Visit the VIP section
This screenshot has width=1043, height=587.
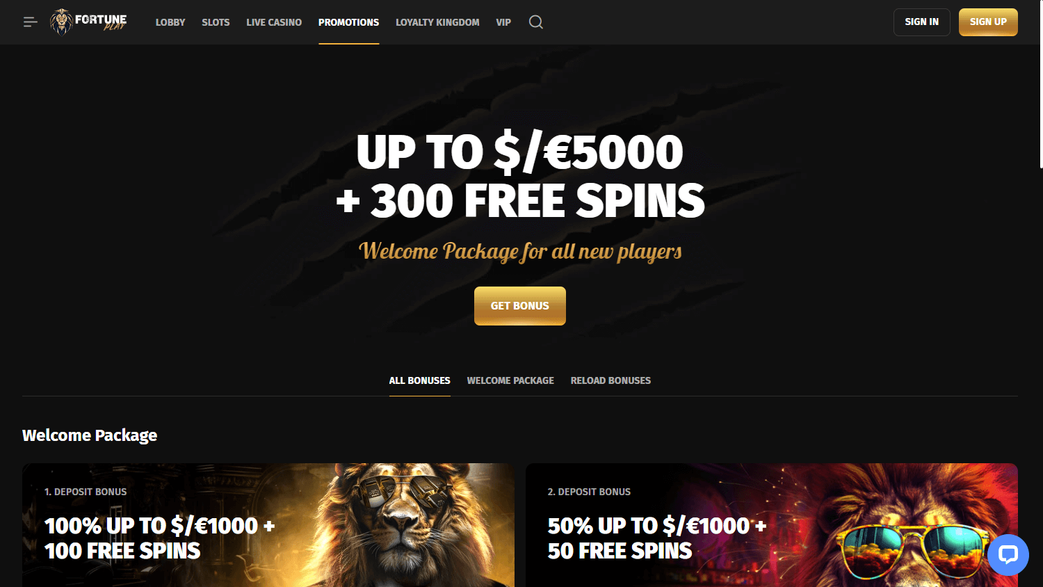[503, 22]
